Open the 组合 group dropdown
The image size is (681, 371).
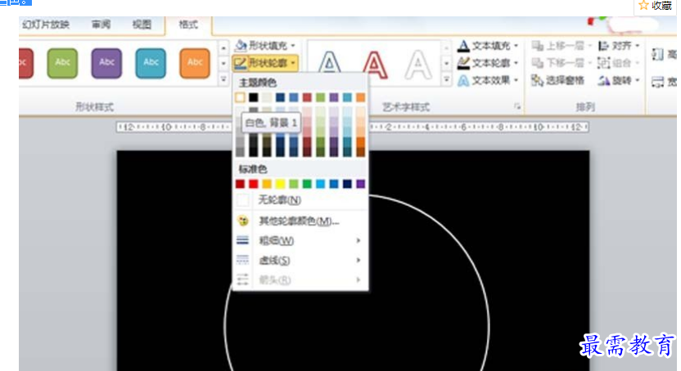point(619,63)
